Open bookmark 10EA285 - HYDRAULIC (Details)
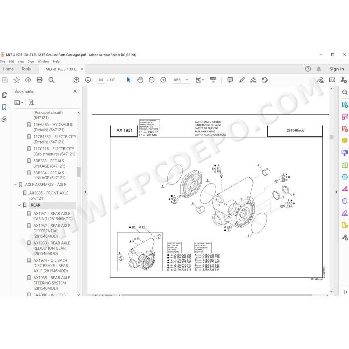Viewport: 349px width, 349px height. (53, 127)
